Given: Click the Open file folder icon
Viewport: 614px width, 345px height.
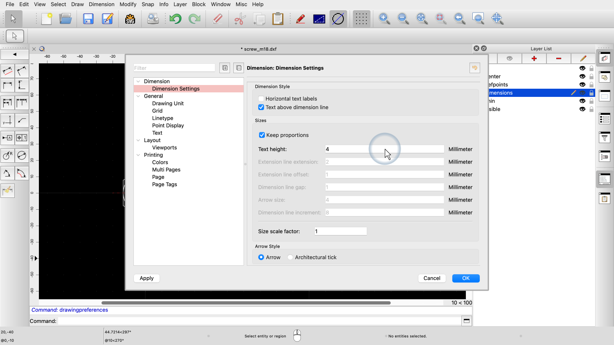Looking at the screenshot, I should point(65,19).
